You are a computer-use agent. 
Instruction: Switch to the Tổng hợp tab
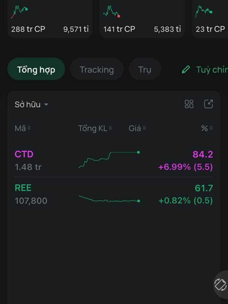pyautogui.click(x=36, y=70)
